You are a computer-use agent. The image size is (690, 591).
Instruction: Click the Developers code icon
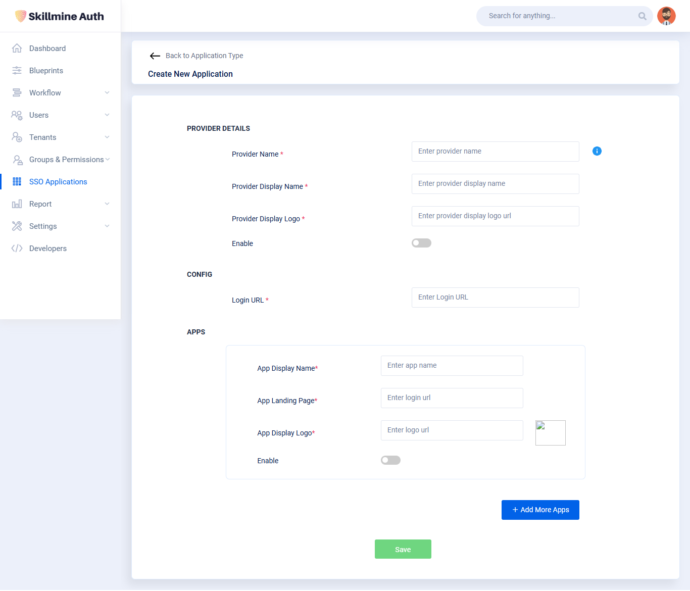pyautogui.click(x=17, y=249)
